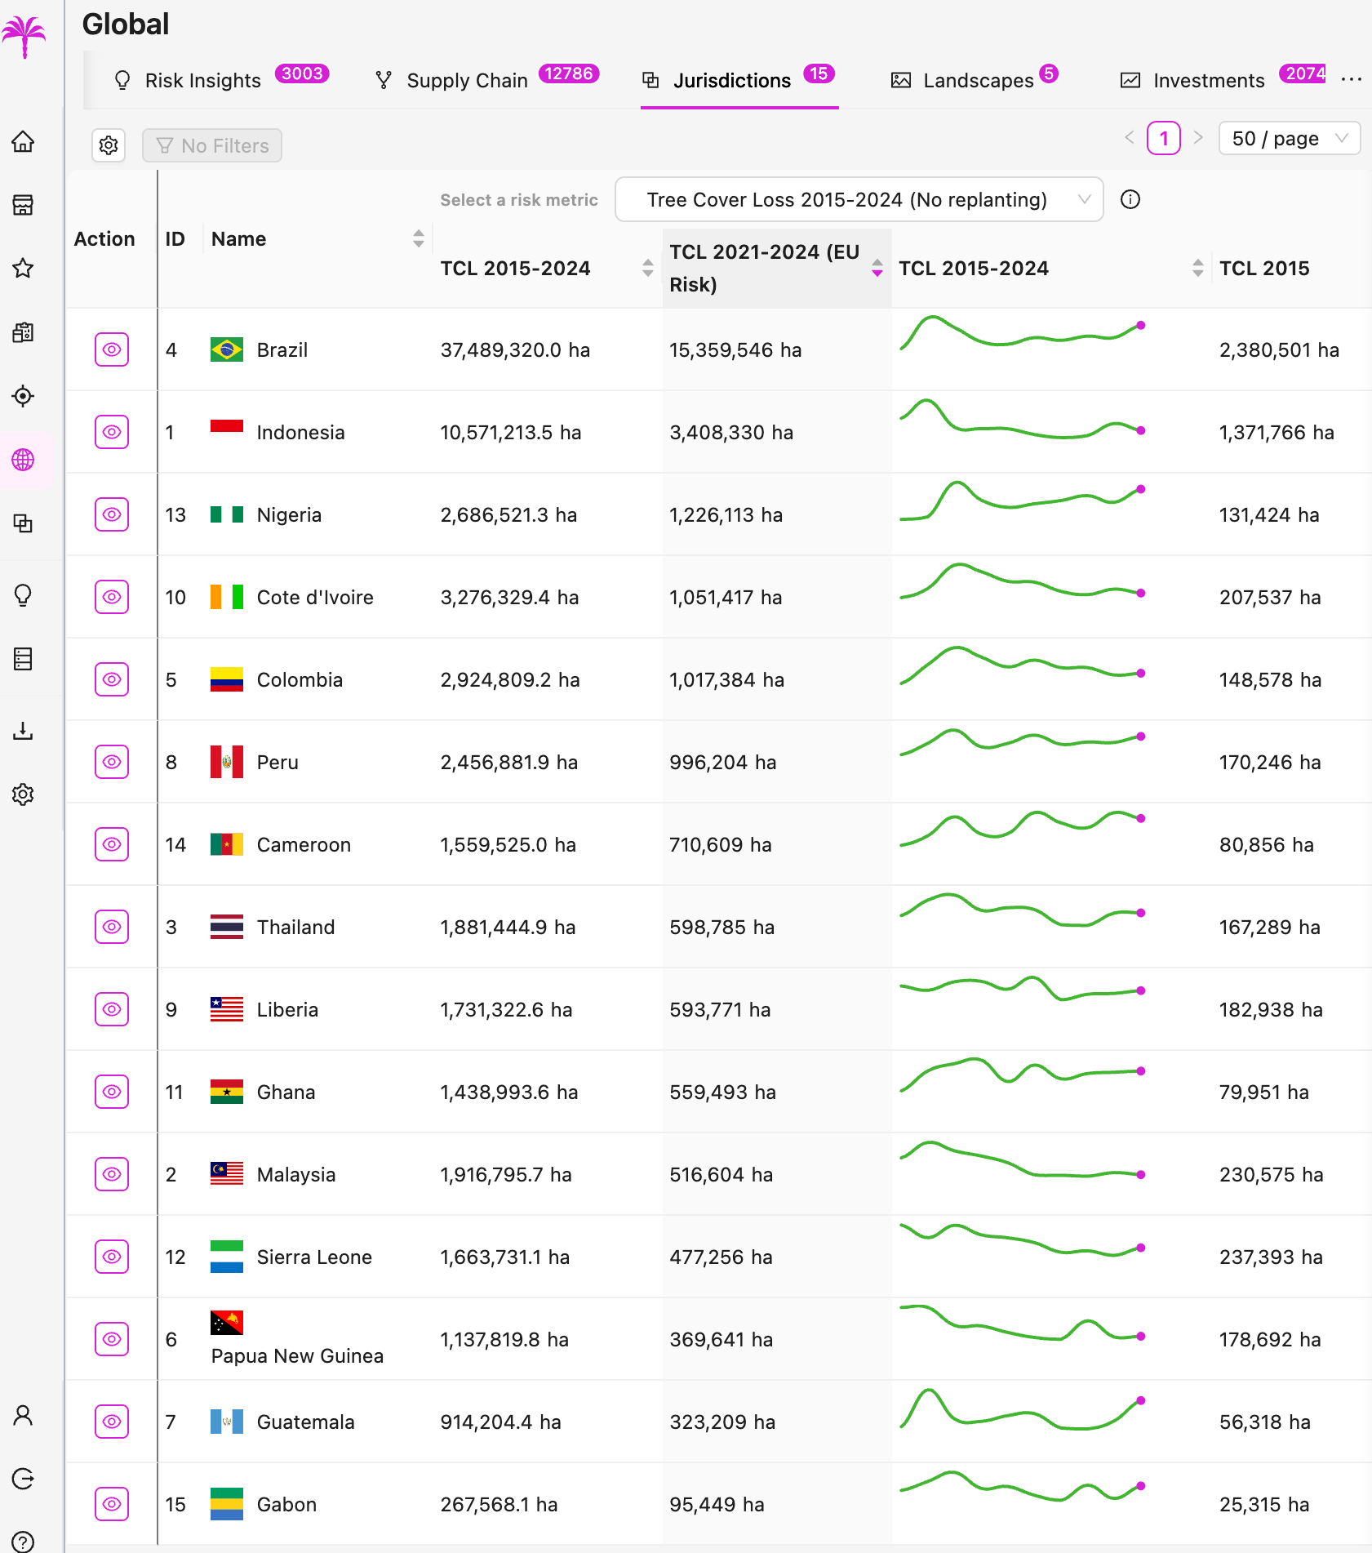Open the lightbulb insights icon
The image size is (1372, 1553).
(24, 595)
